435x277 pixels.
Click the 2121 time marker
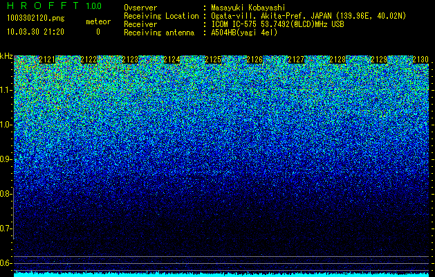point(47,60)
